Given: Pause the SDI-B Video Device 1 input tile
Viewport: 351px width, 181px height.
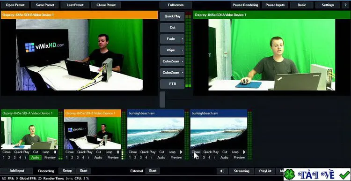Looking at the screenshot, I should (x=118, y=152).
